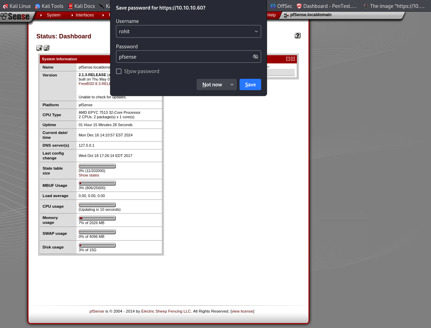Click the Show states link
Image resolution: width=431 pixels, height=328 pixels.
[x=89, y=175]
